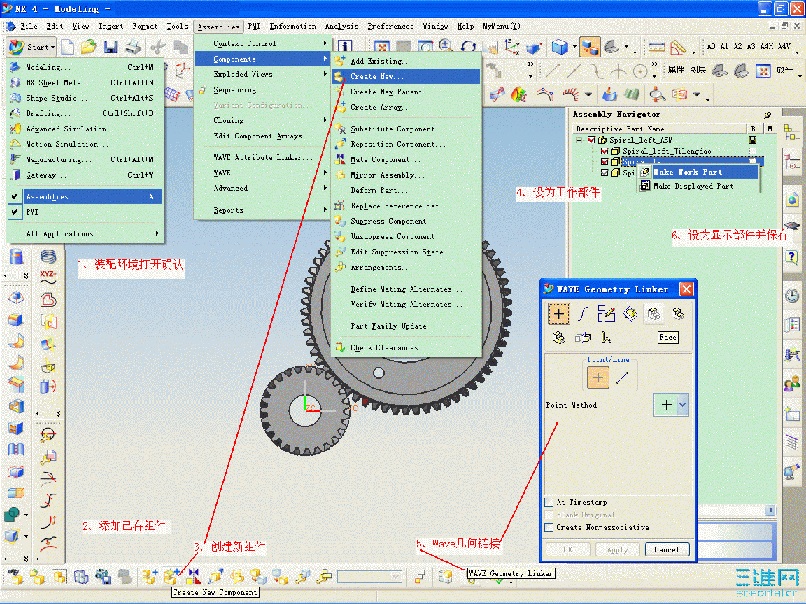This screenshot has width=806, height=604.
Task: Click Add Existing Component icon in bottom toolbar
Action: coord(150,576)
